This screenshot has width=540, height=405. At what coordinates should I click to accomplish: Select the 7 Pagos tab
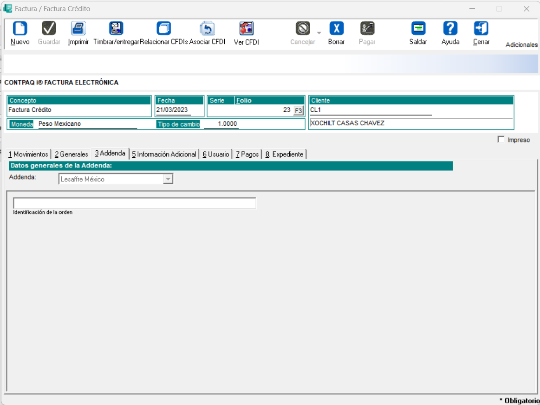click(x=247, y=154)
